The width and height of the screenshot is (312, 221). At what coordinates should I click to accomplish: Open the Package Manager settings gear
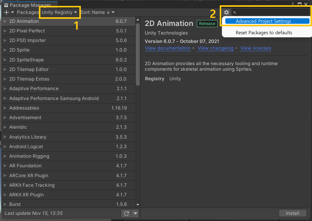[x=226, y=12]
